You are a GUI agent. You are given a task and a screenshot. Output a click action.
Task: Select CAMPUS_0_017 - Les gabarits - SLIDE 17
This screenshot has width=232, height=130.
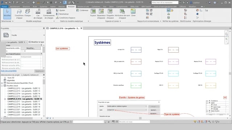[x=24, y=101]
